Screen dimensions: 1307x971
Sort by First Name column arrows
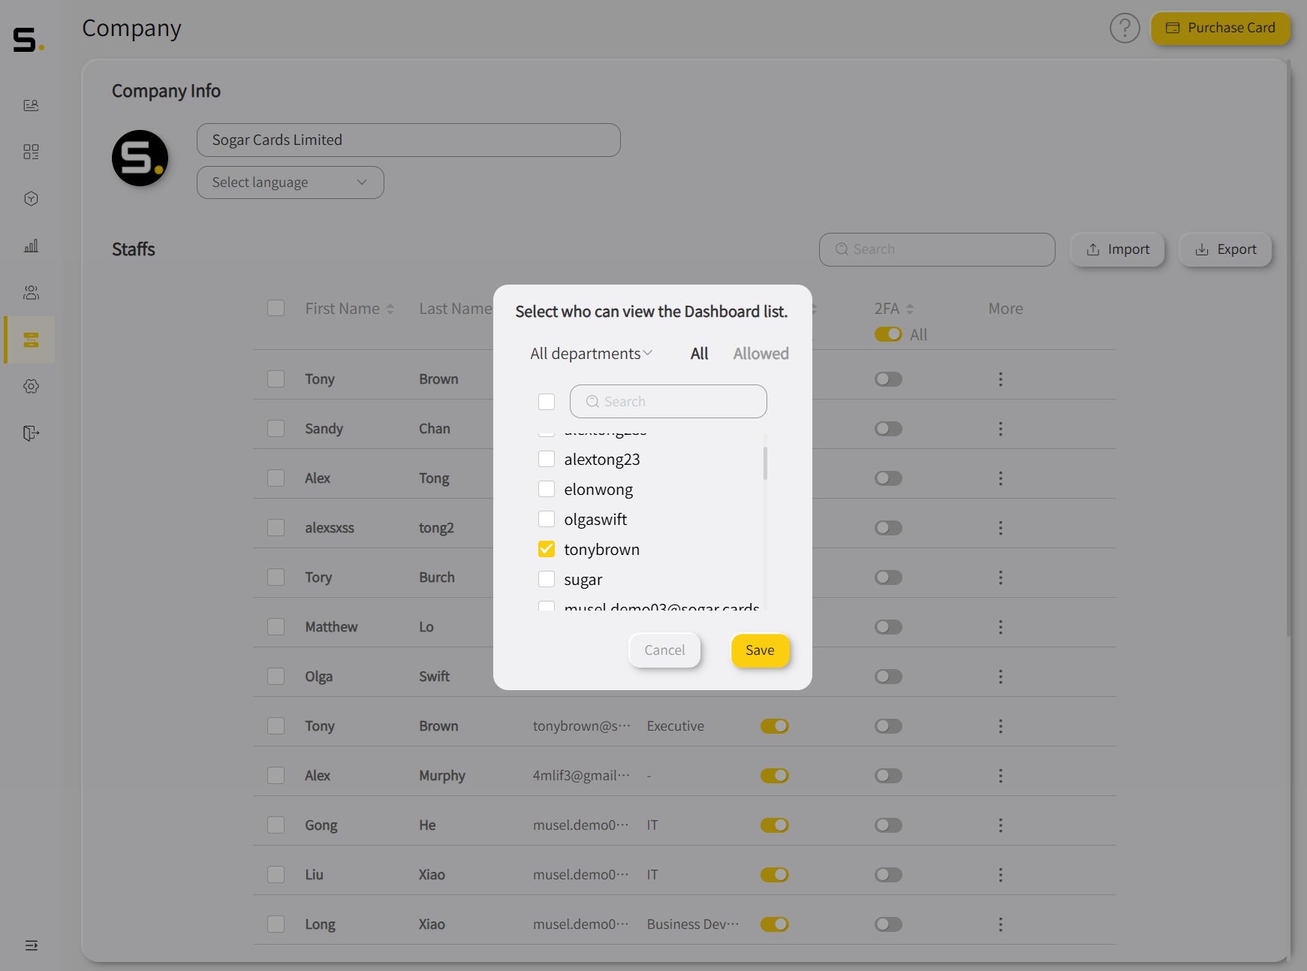pos(390,309)
